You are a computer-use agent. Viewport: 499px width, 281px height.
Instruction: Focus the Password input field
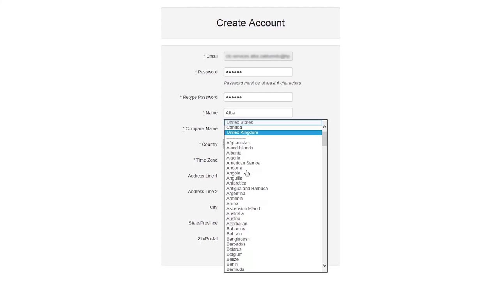tap(258, 72)
